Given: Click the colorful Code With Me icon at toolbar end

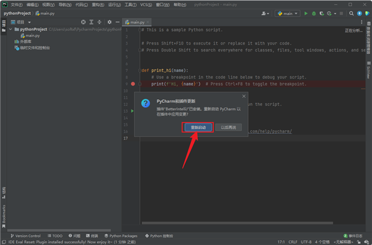Looking at the screenshot, I should 367,14.
